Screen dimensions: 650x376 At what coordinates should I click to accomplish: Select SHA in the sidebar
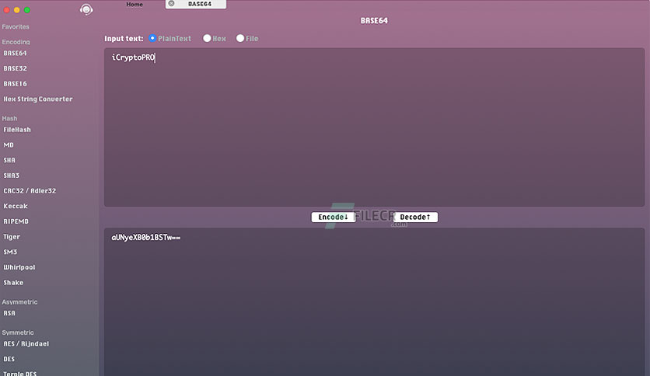point(9,160)
